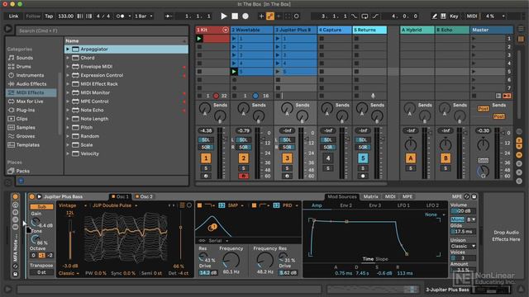
Task: Toggle Track 5 Returns activator
Action: click(363, 158)
